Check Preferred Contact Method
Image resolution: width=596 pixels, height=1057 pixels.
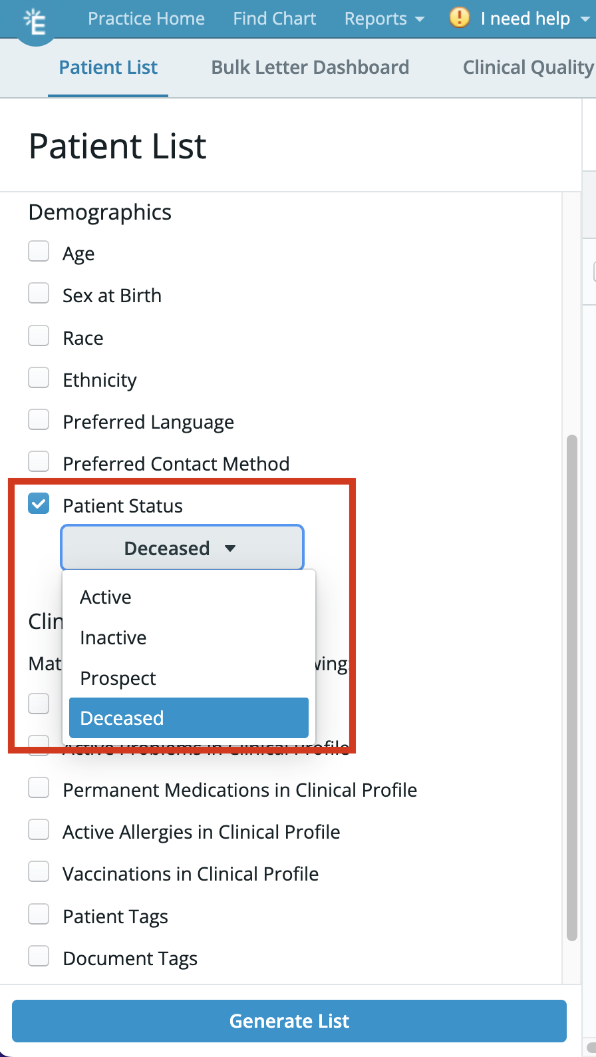click(x=39, y=461)
